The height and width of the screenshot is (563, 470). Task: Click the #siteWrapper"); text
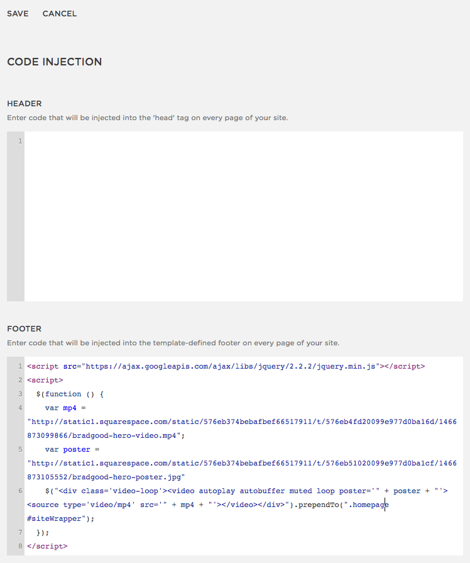click(x=60, y=519)
